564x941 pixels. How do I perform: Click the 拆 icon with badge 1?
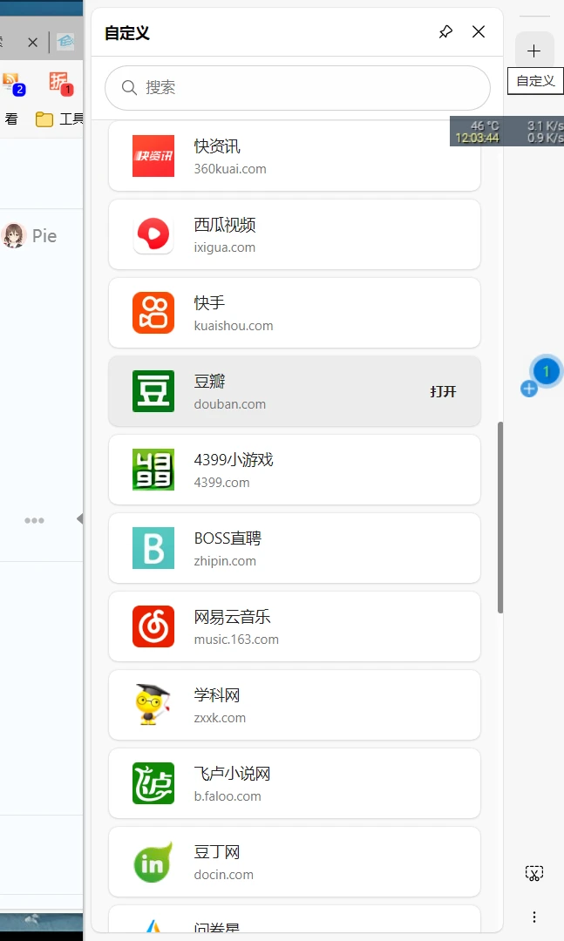pyautogui.click(x=61, y=84)
